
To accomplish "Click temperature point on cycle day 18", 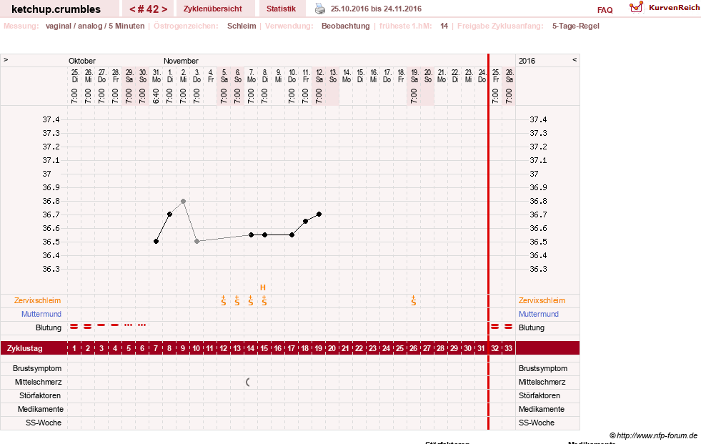I will coord(306,222).
